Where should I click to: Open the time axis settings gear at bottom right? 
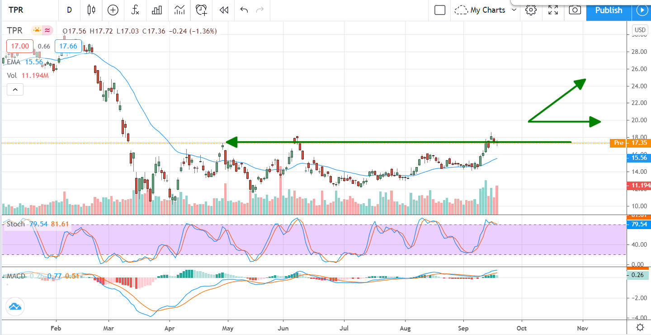click(x=640, y=327)
